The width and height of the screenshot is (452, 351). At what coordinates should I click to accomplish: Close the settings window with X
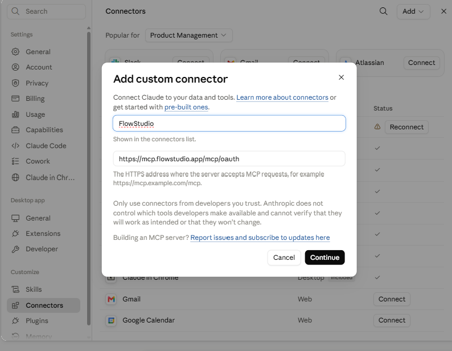[443, 11]
